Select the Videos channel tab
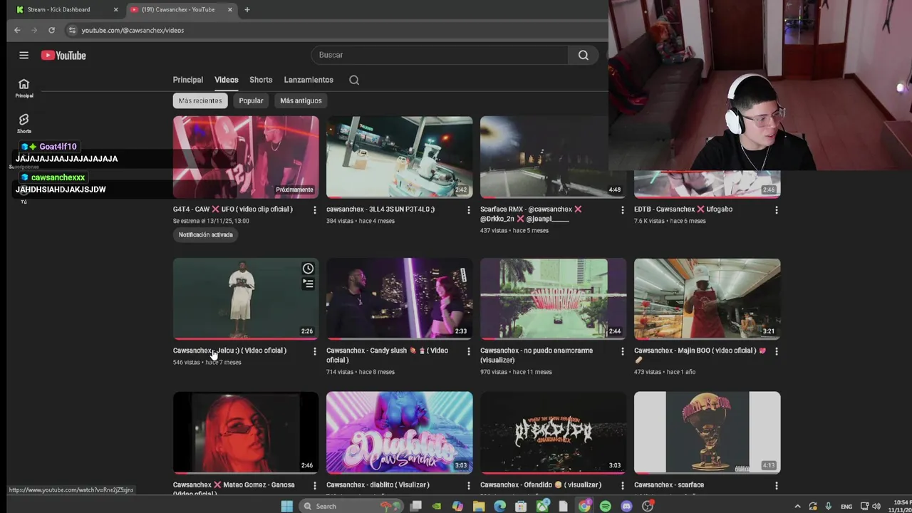The height and width of the screenshot is (513, 912). click(227, 80)
